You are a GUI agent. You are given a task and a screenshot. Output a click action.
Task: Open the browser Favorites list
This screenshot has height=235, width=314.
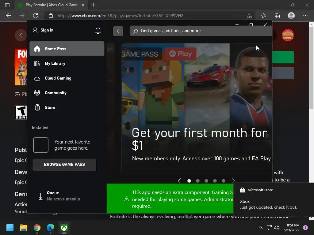(x=264, y=16)
